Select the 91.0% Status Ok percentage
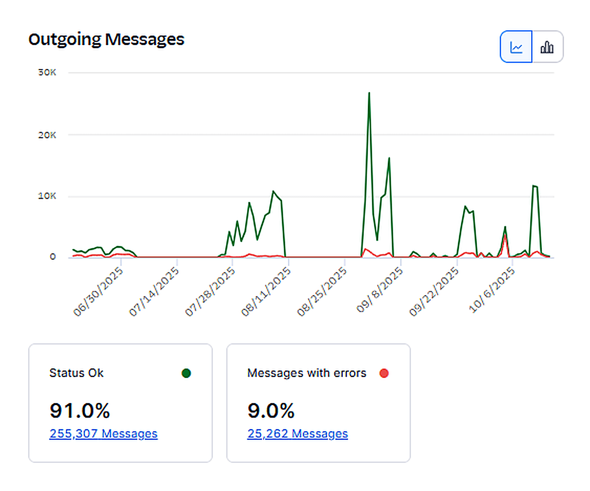This screenshot has height=491, width=590. [80, 410]
